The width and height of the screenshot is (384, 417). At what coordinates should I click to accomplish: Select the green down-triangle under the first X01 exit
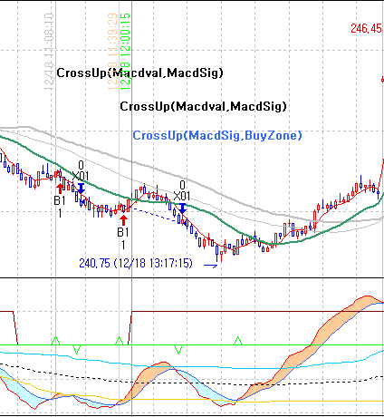coord(77,350)
